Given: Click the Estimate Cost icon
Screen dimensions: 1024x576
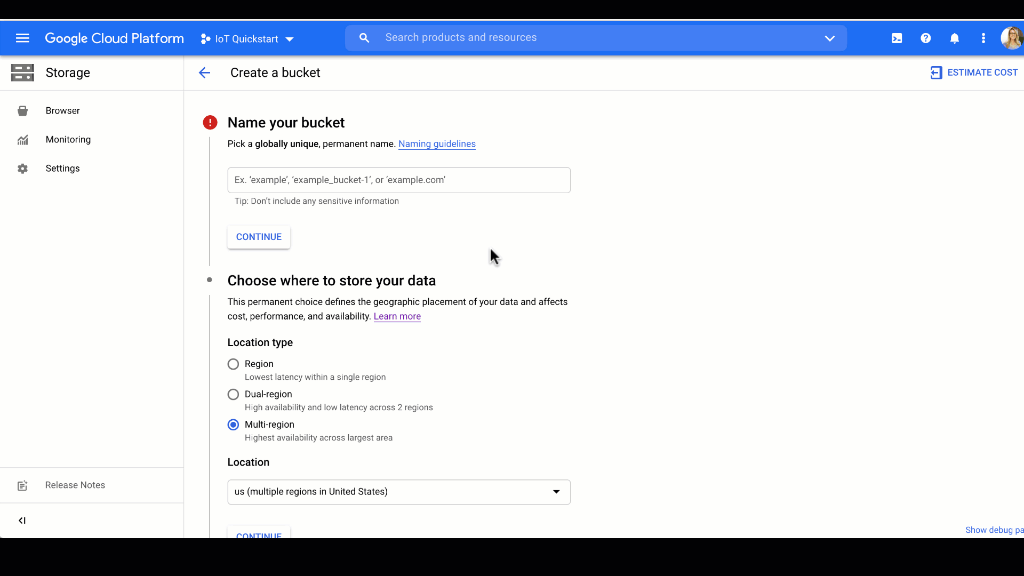Looking at the screenshot, I should pos(936,73).
